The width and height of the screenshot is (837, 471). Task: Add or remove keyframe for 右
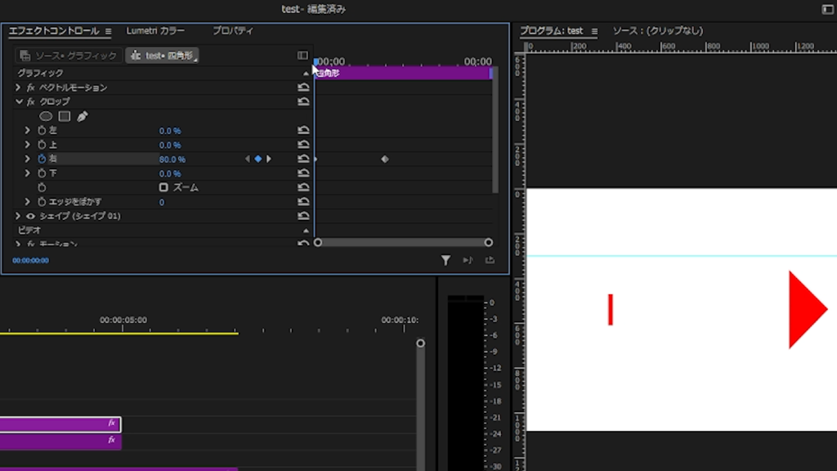pos(258,159)
